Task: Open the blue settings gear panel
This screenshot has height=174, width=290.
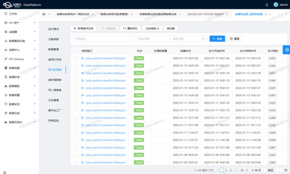Action: point(287,50)
